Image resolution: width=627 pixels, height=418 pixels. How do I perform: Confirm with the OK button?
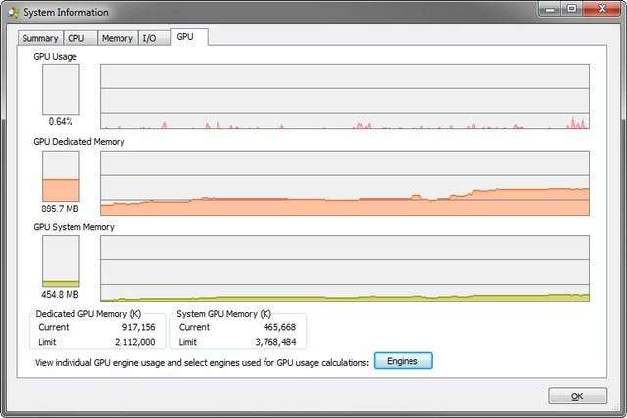tap(577, 396)
